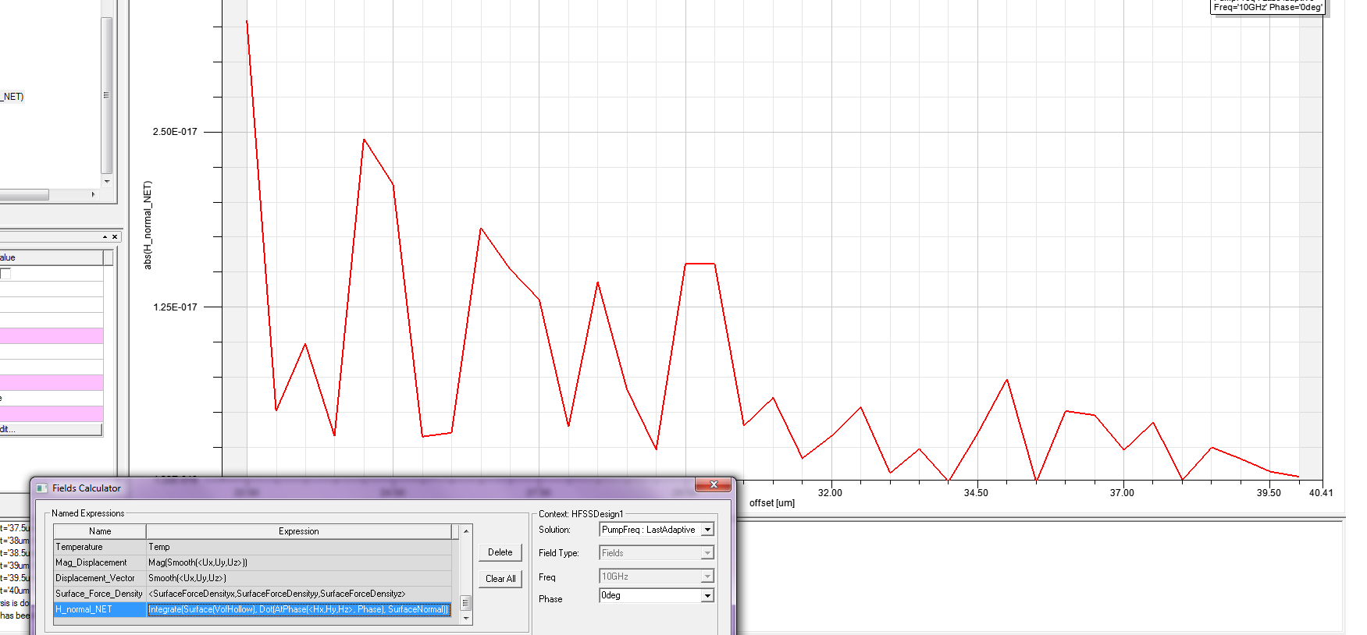Click the Named Expressions scrollbar thumb
This screenshot has height=635, width=1367.
click(466, 603)
